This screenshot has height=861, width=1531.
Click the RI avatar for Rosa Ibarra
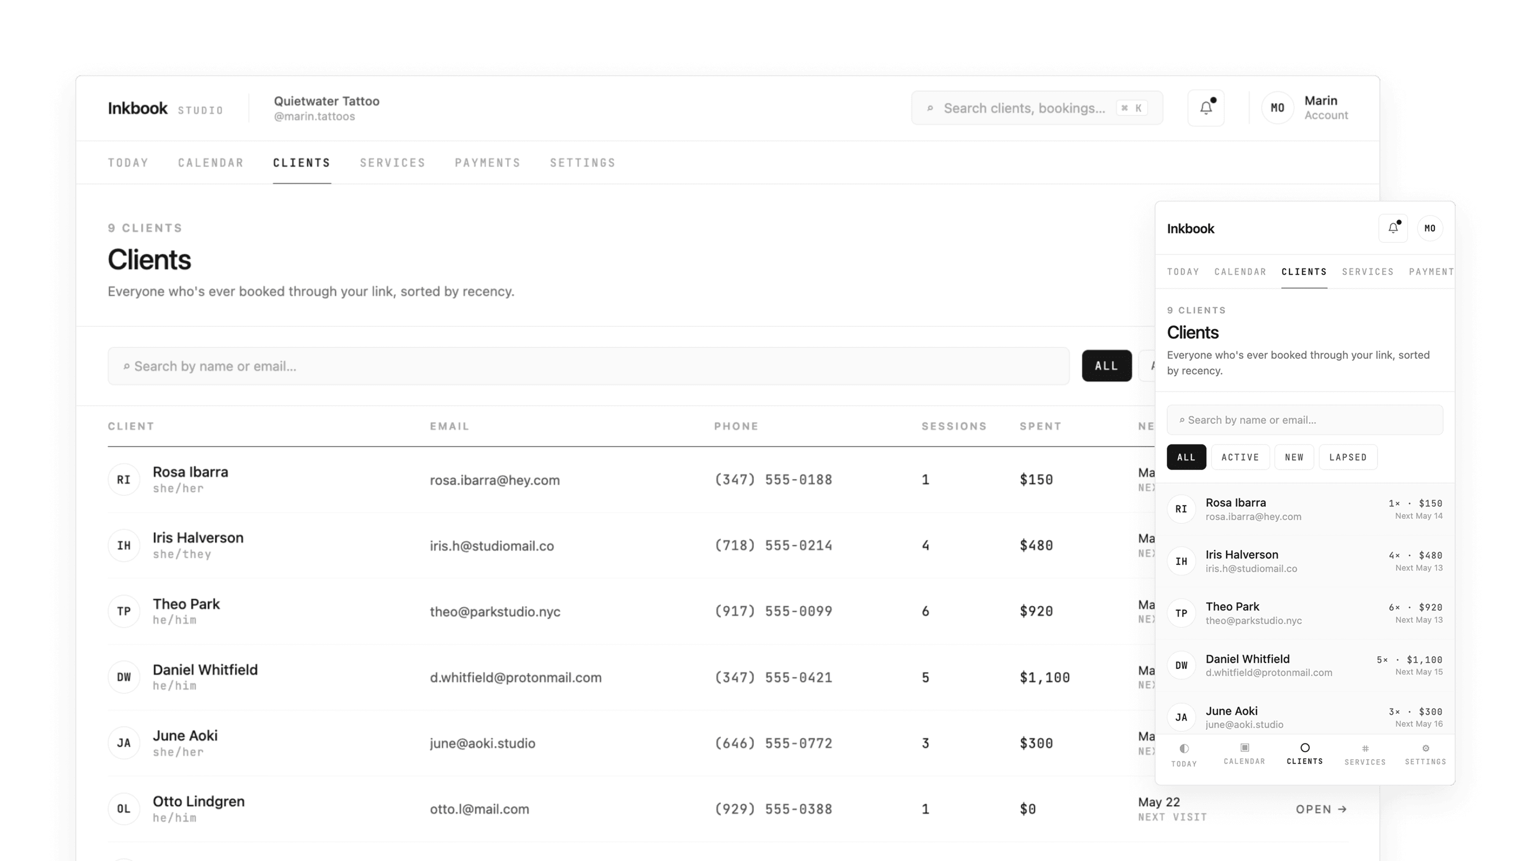click(x=123, y=479)
